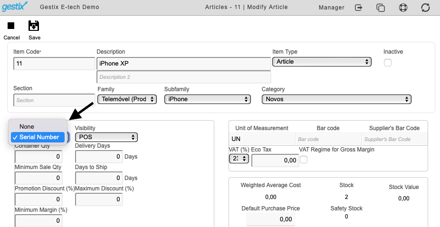Click the Weighted Average Cost value 0,00
This screenshot has width=440, height=227.
point(270,197)
